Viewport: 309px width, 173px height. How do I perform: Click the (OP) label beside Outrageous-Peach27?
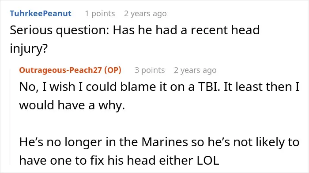coord(113,70)
